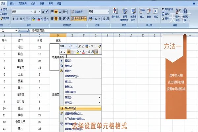Increase font size in the ribbon
This screenshot has height=132, width=198.
tap(43, 12)
